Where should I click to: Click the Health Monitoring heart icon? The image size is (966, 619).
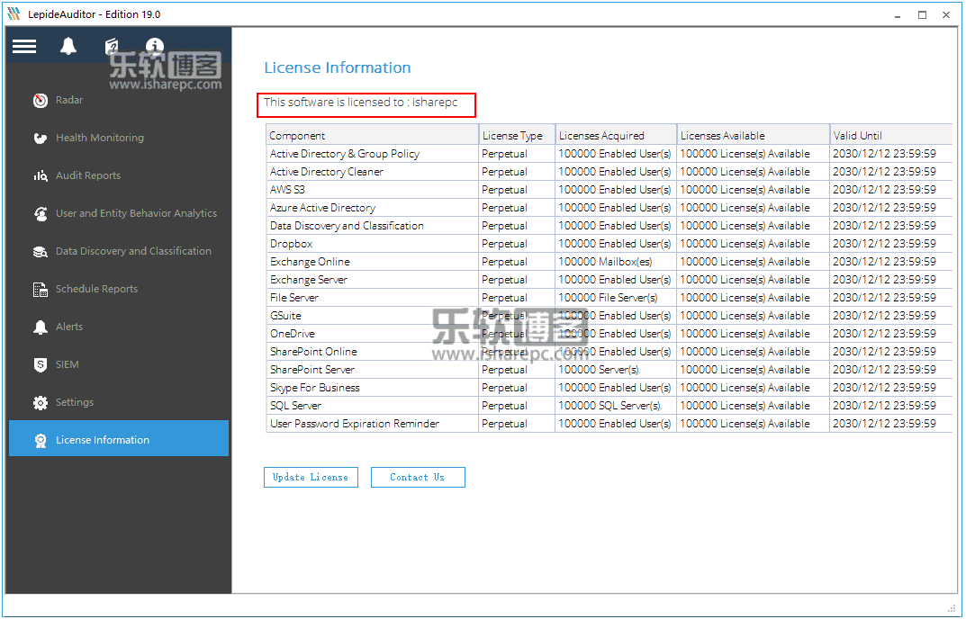(41, 138)
